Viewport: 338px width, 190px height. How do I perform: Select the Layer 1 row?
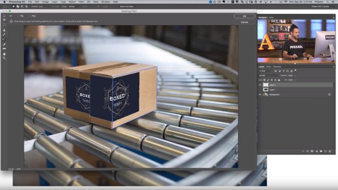coord(296,90)
